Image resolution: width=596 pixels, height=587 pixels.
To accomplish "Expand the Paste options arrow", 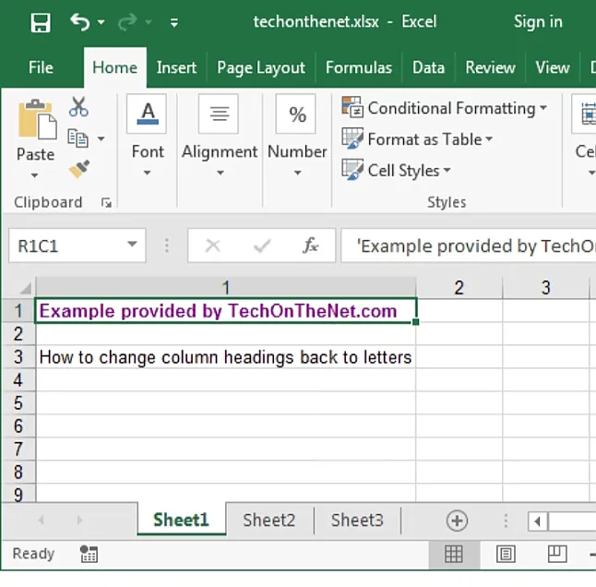I will pos(34,175).
